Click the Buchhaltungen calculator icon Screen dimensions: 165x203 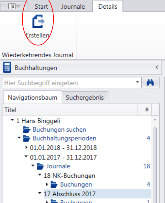coord(7,67)
